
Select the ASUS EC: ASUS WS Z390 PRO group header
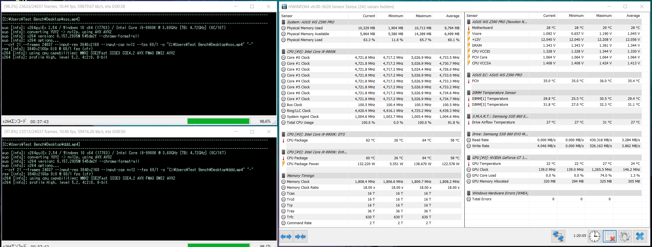[553, 75]
